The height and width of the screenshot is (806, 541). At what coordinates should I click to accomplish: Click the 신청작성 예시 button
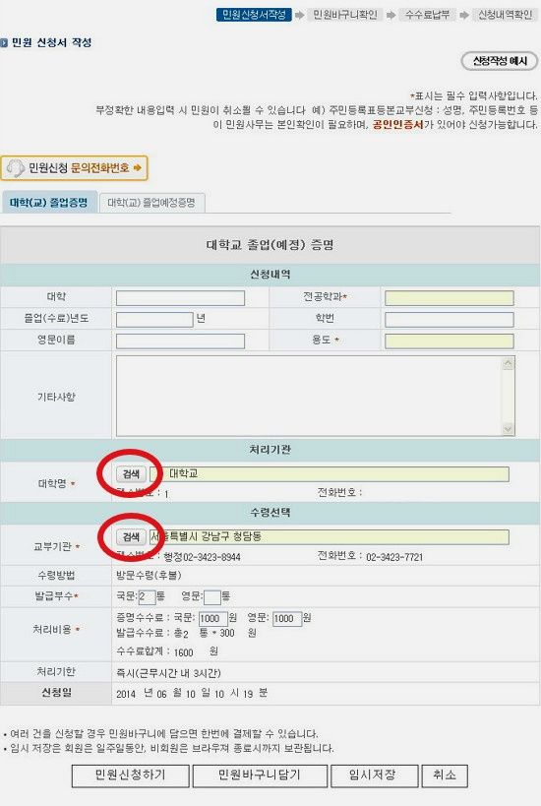[500, 61]
